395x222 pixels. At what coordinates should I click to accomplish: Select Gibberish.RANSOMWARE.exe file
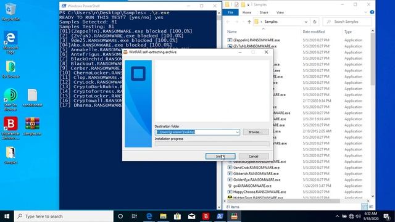tap(256, 174)
